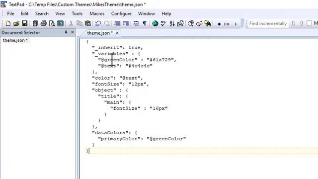Click Find in Files binoculars icon
Image resolution: width=318 pixels, height=179 pixels.
(x=208, y=23)
